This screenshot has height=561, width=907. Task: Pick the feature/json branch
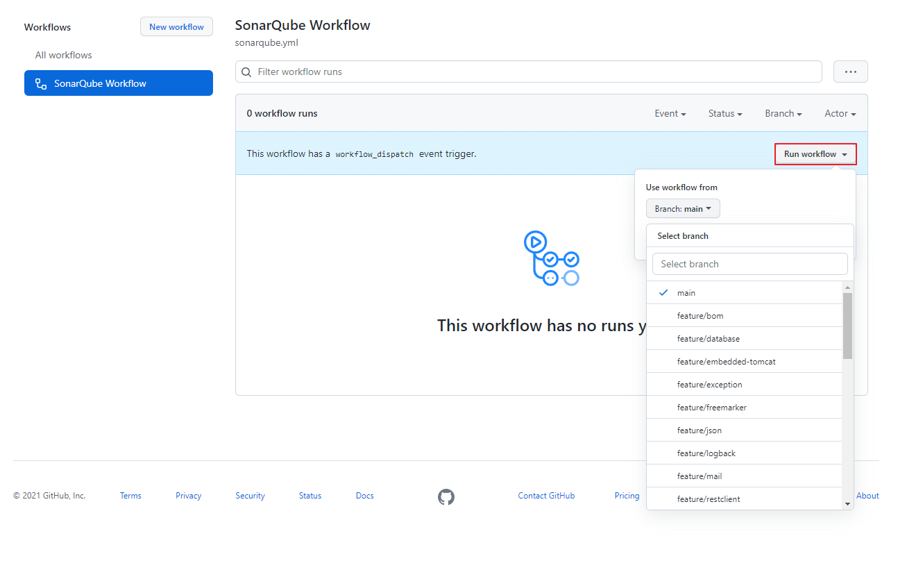coord(699,430)
